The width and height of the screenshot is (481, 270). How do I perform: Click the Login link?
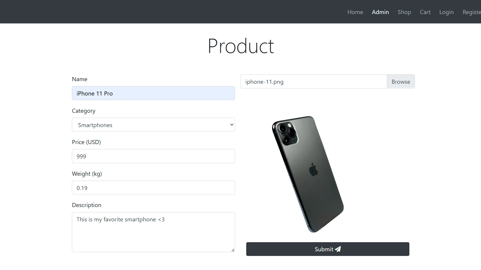click(446, 12)
